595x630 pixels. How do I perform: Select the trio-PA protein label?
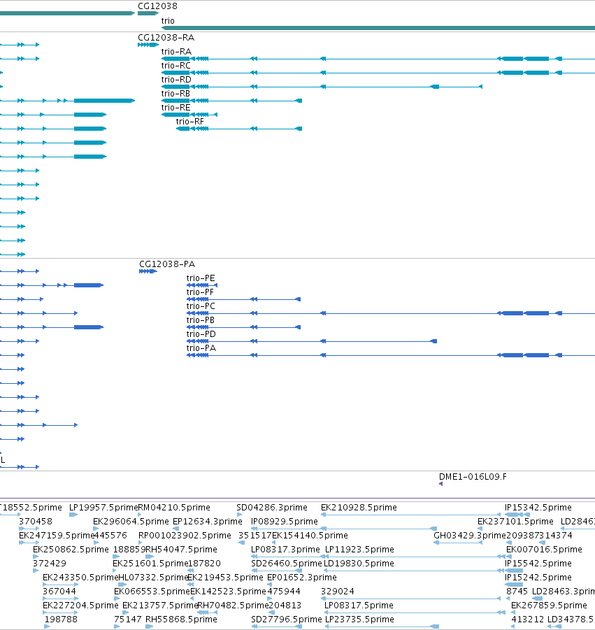[x=201, y=348]
